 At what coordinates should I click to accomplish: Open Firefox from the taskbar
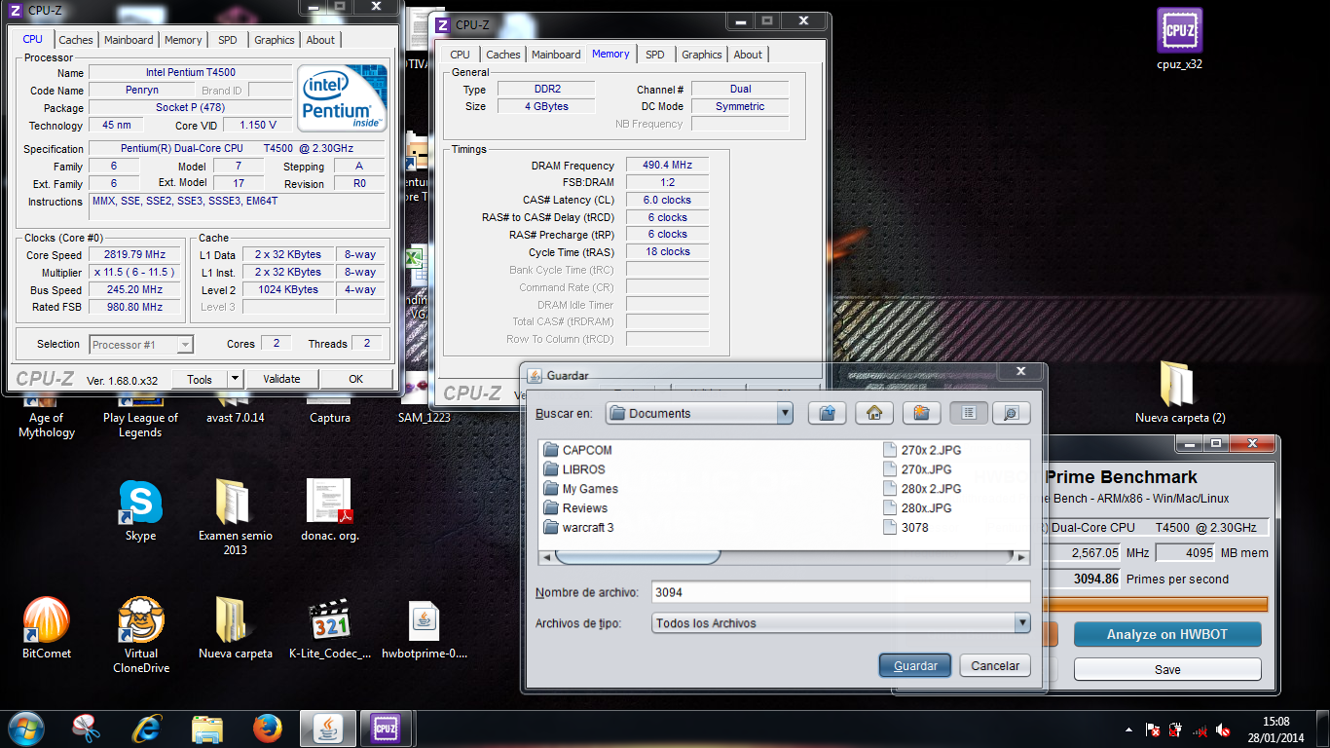point(267,729)
